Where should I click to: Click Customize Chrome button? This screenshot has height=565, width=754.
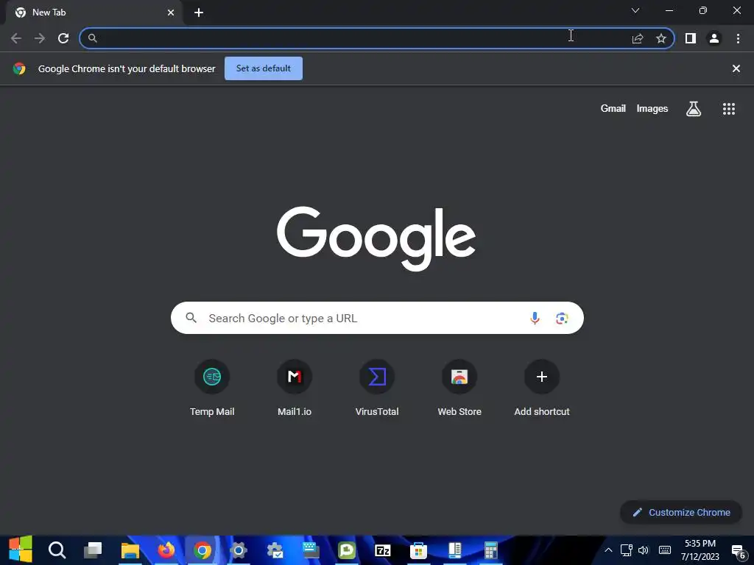click(x=681, y=512)
